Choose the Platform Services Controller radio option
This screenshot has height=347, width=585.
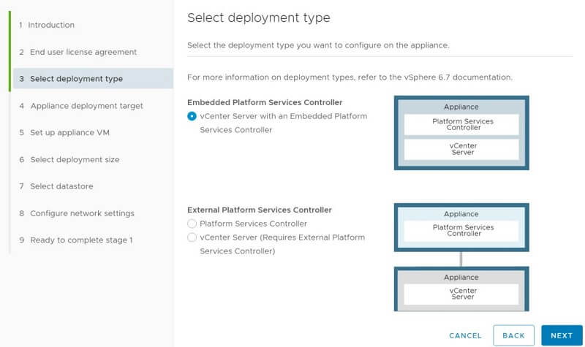pyautogui.click(x=192, y=224)
